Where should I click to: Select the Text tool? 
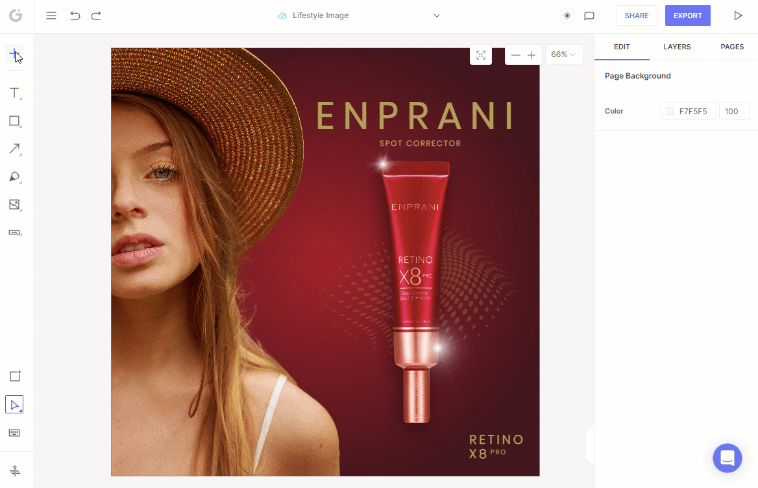point(15,93)
